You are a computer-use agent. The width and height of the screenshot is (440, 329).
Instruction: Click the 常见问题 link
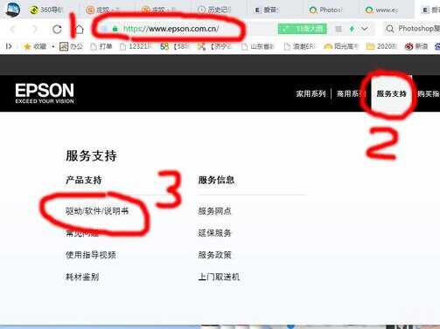[82, 233]
